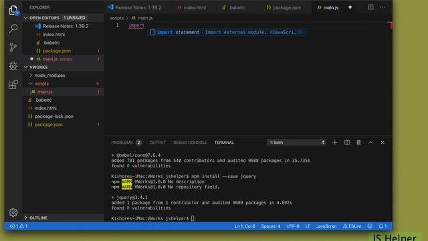Close the terminal panel
This screenshot has width=428, height=241.
383,143
